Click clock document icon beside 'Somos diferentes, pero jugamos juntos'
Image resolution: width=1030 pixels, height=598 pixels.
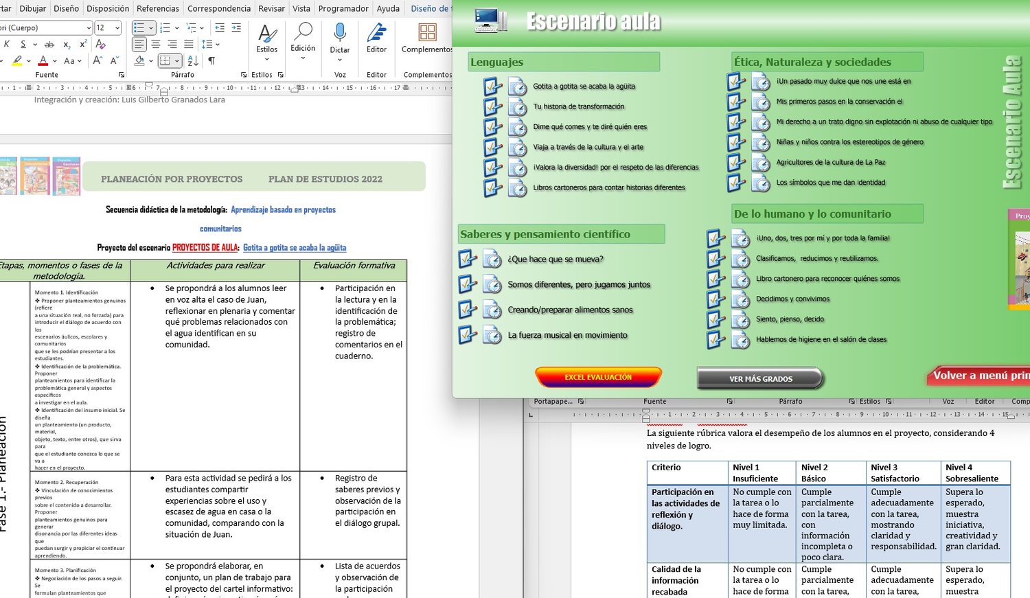[x=492, y=285]
